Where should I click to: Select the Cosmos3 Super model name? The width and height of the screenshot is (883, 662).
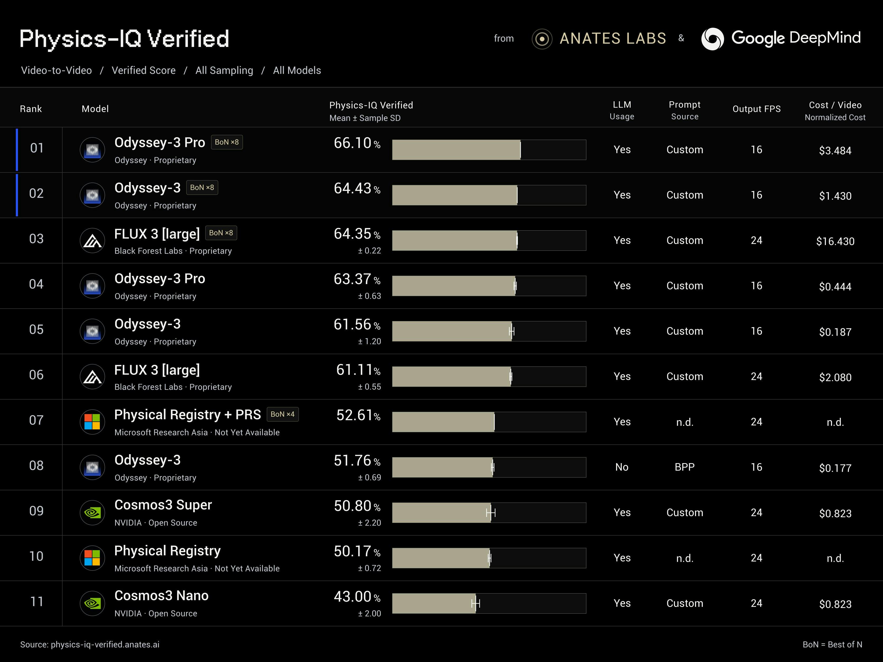pyautogui.click(x=163, y=505)
